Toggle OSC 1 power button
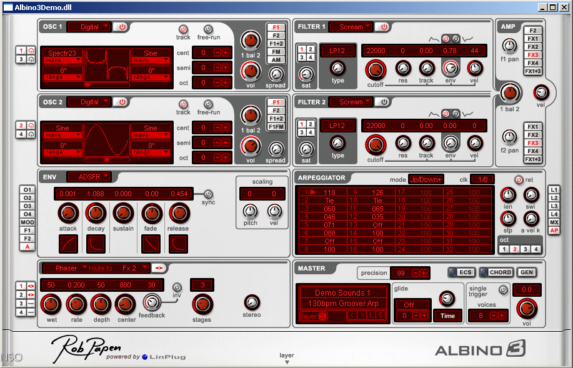The image size is (573, 368). click(122, 27)
